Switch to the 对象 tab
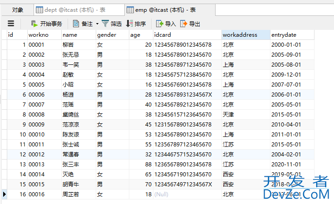The width and height of the screenshot is (334, 204). tap(17, 10)
